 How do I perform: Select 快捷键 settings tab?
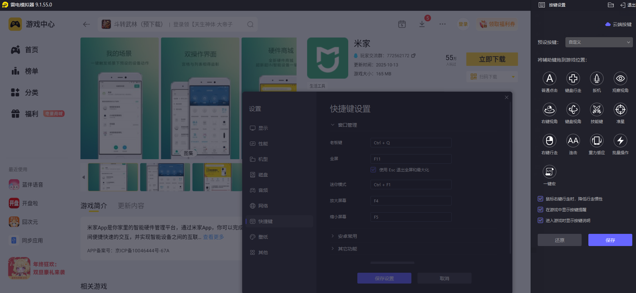click(x=279, y=221)
